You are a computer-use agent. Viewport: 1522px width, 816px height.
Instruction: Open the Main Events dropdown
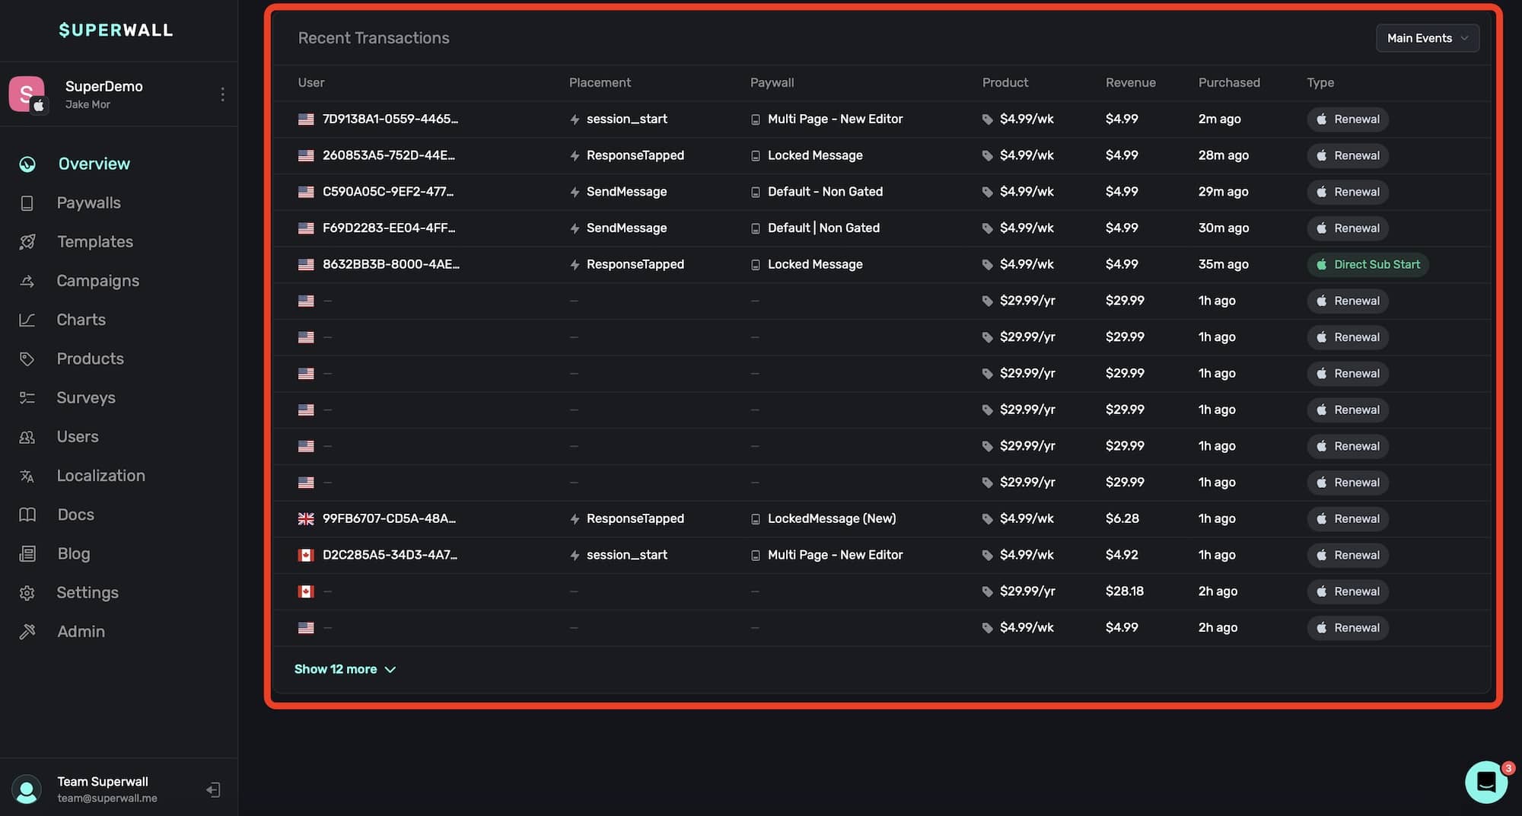tap(1427, 38)
